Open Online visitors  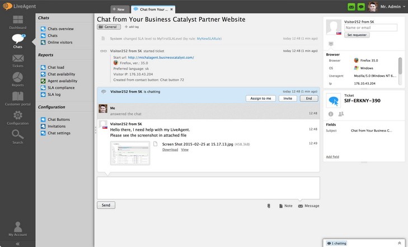click(57, 42)
